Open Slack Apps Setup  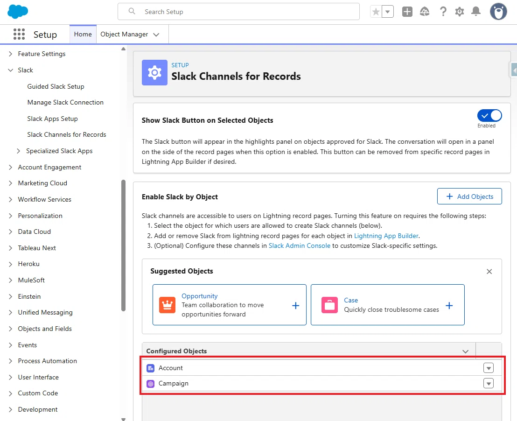[52, 119]
